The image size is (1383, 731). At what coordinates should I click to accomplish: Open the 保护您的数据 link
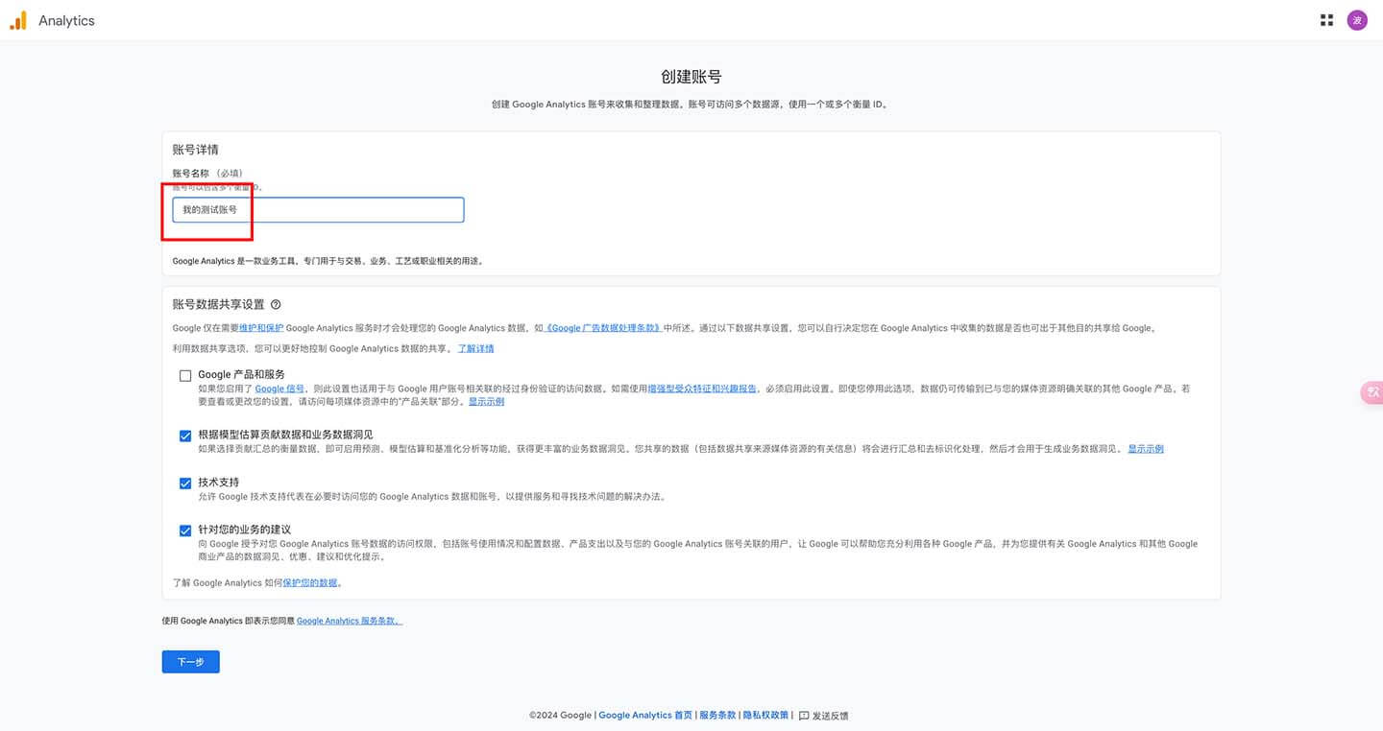[x=310, y=583]
